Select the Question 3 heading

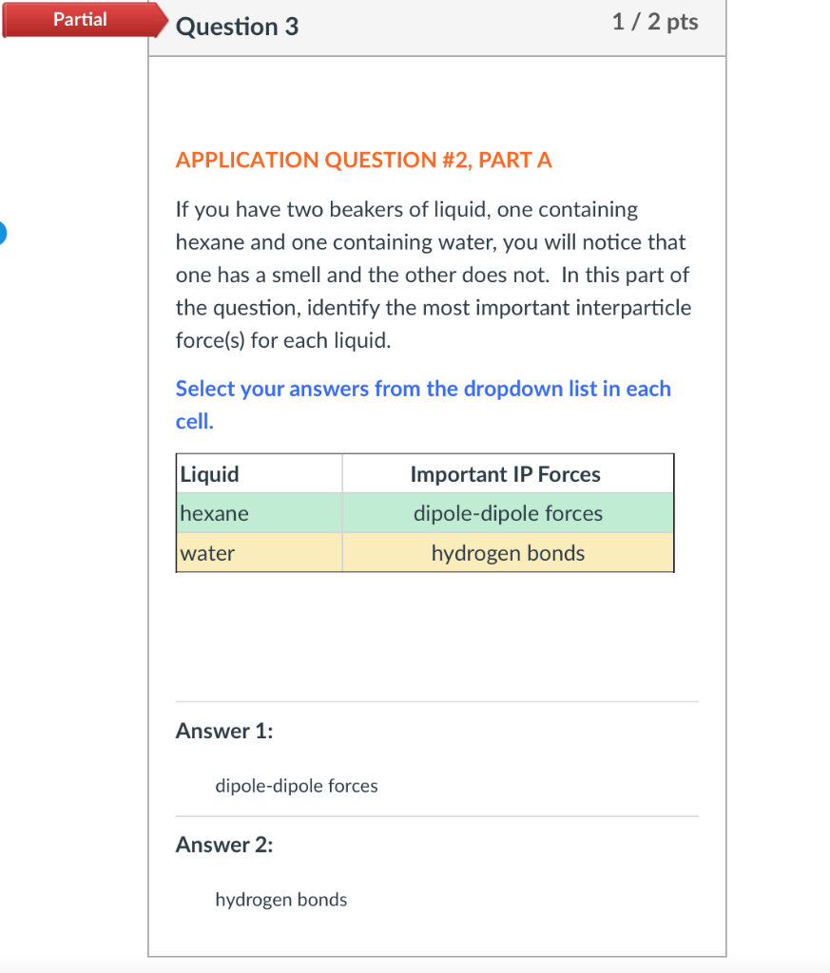[x=237, y=27]
